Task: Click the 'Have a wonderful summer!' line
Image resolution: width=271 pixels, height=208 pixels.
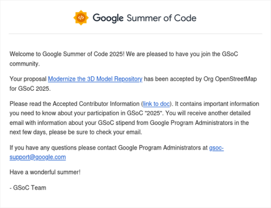Action: pos(45,172)
